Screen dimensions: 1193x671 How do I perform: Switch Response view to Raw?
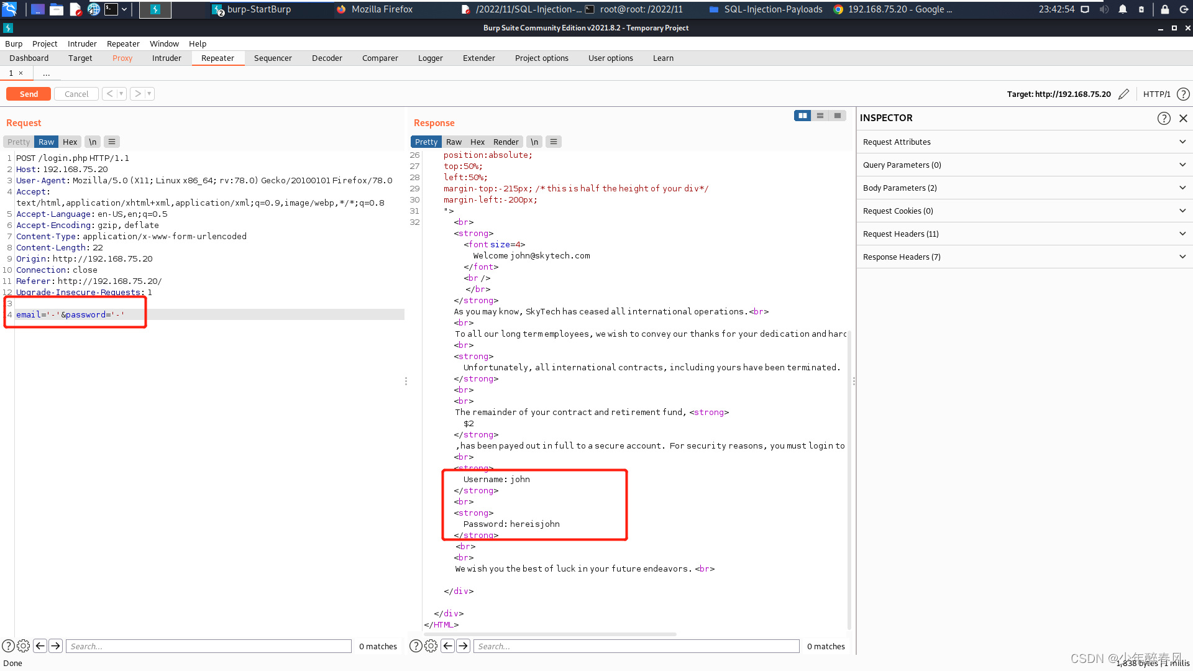[454, 142]
